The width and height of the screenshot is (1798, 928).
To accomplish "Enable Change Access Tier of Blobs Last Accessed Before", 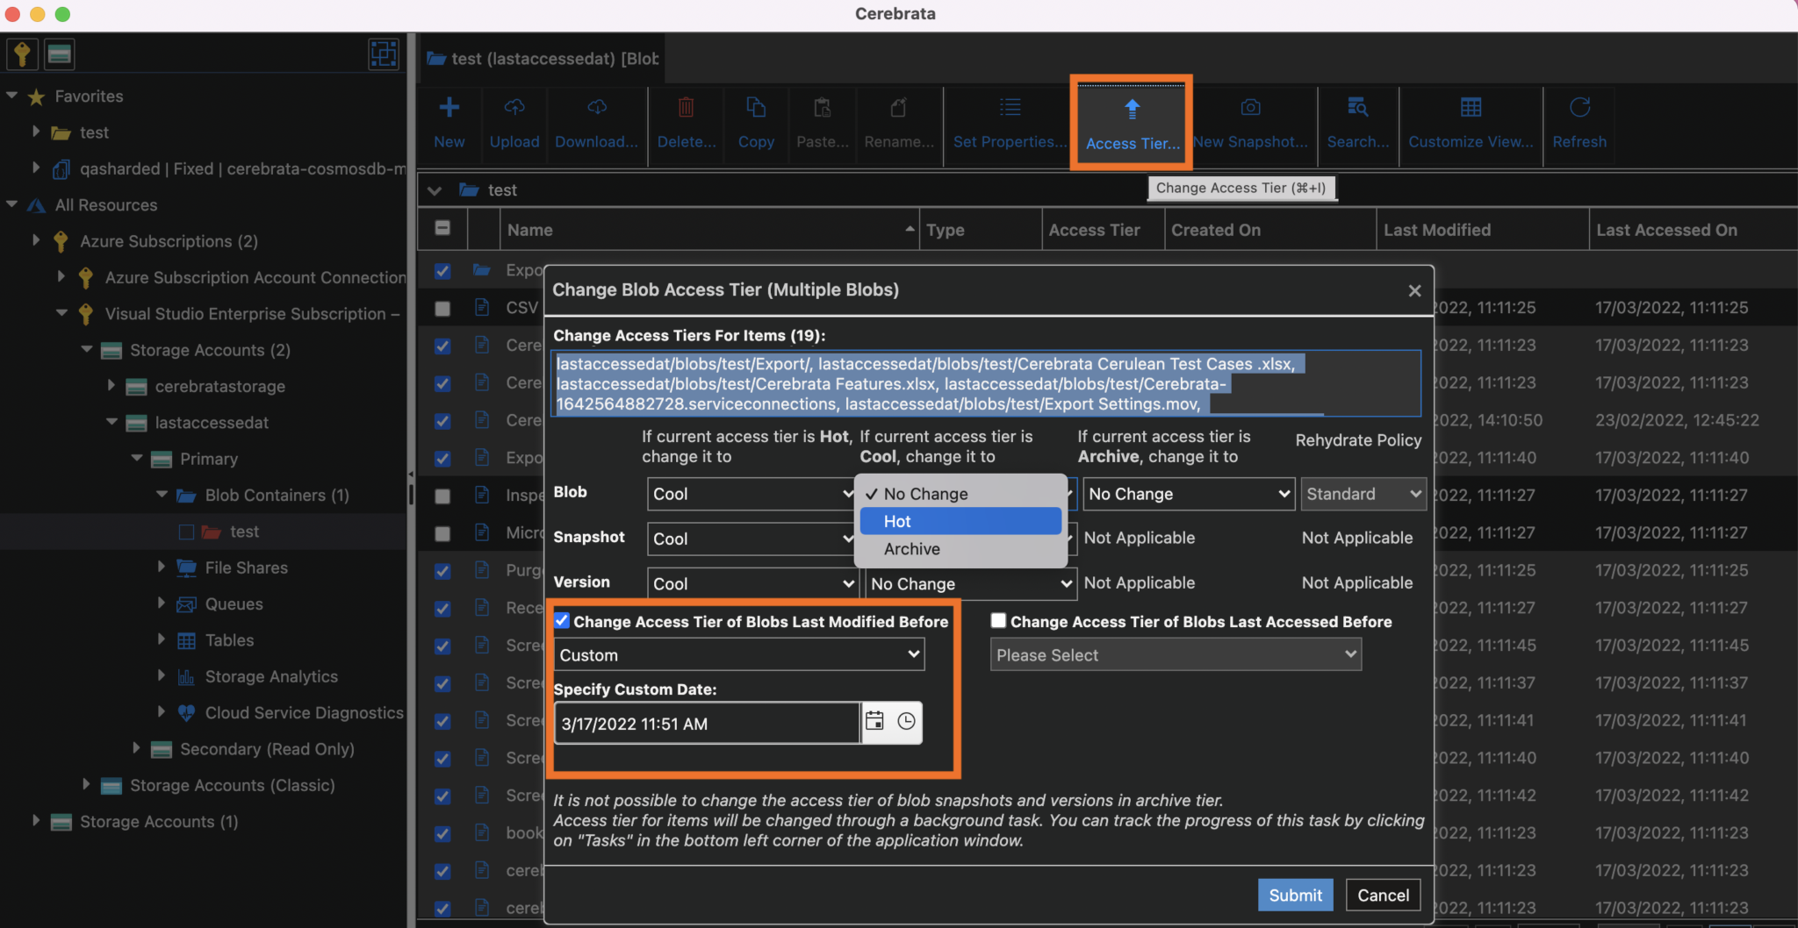I will click(x=998, y=620).
